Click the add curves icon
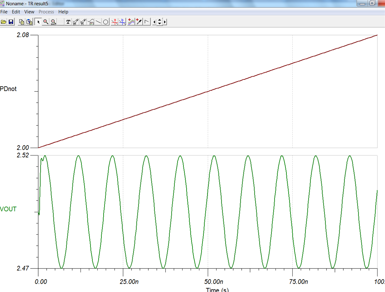 coord(131,22)
